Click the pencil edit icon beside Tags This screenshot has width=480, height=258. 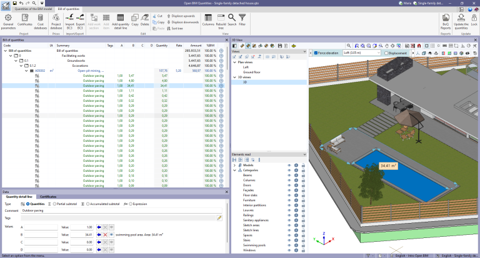(x=219, y=218)
